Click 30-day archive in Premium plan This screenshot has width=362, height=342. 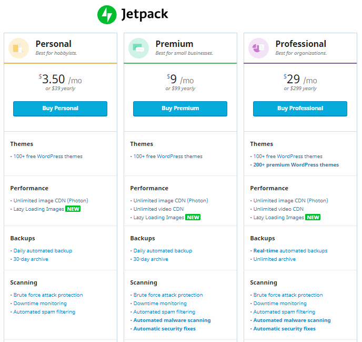(x=151, y=259)
